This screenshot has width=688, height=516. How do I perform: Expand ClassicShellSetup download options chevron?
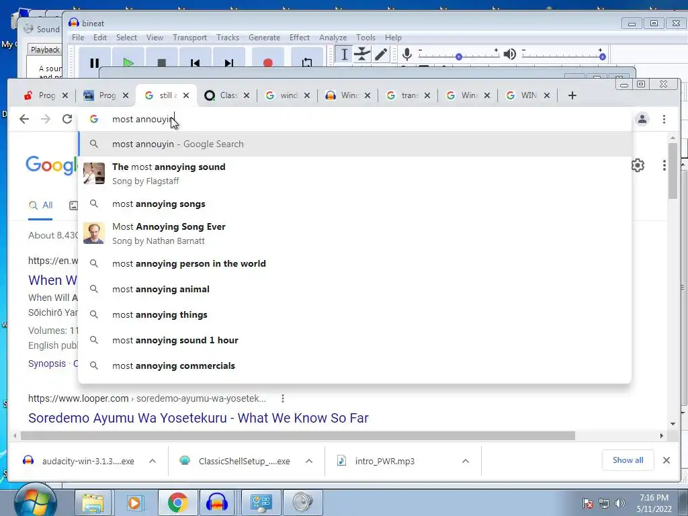pos(309,461)
